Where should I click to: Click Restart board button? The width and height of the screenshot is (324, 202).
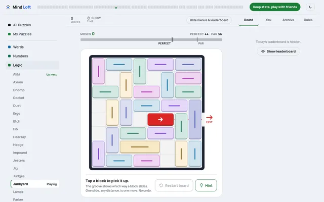pyautogui.click(x=174, y=185)
